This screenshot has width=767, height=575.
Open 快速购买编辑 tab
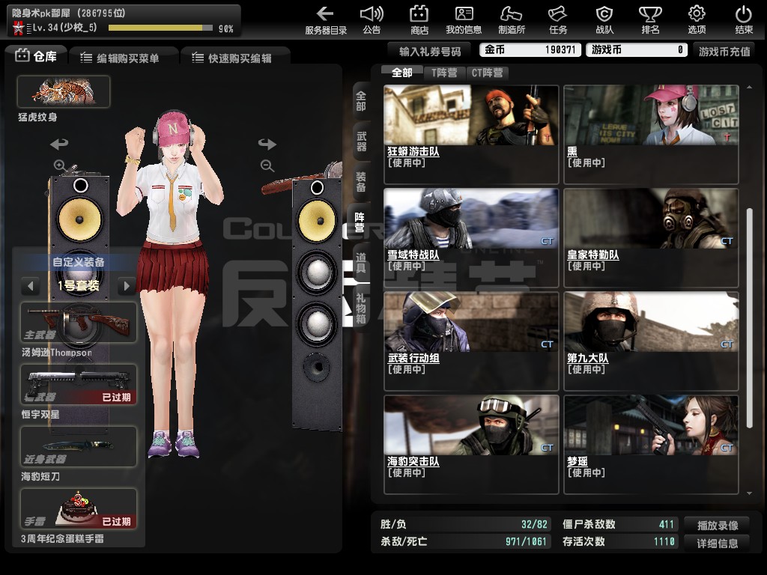pyautogui.click(x=234, y=58)
